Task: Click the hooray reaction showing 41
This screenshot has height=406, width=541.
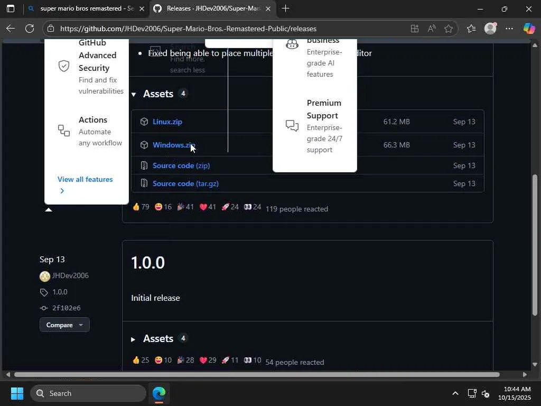Action: tap(185, 207)
